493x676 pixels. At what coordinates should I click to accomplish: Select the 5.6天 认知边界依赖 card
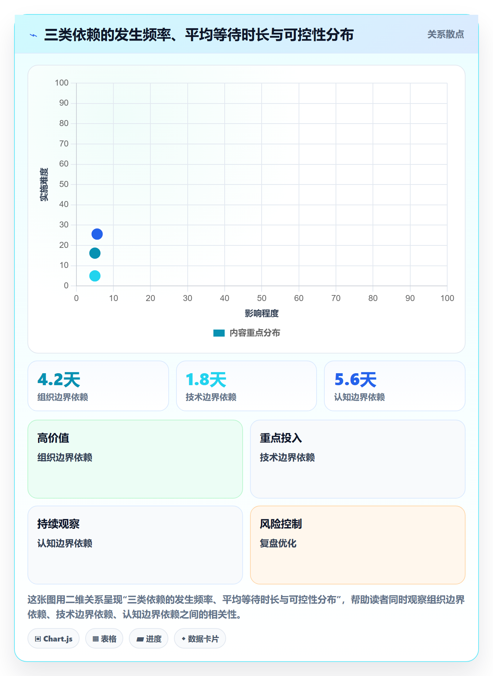pyautogui.click(x=395, y=386)
